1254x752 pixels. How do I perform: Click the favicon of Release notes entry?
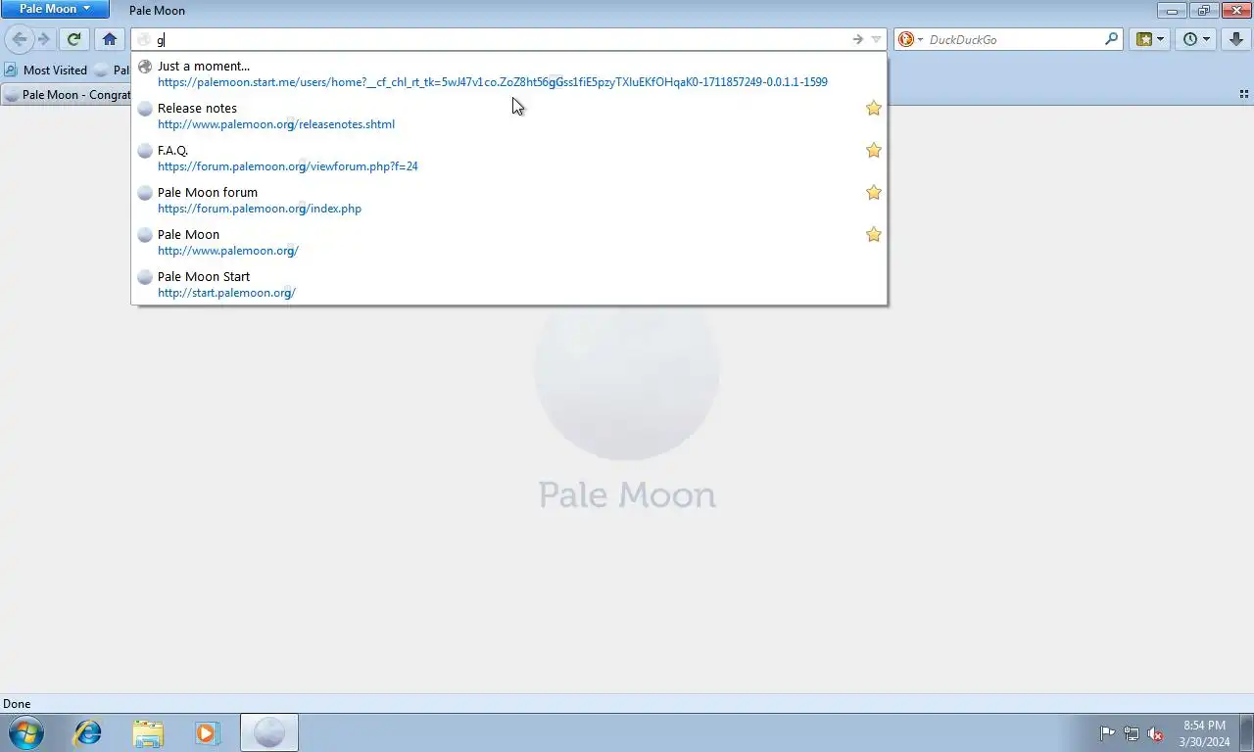point(145,109)
